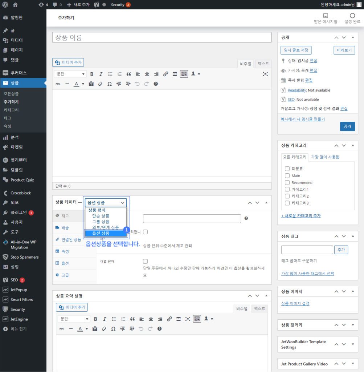Click the blockquote icon in main editor toolbar
Image resolution: width=364 pixels, height=372 pixels.
128,74
